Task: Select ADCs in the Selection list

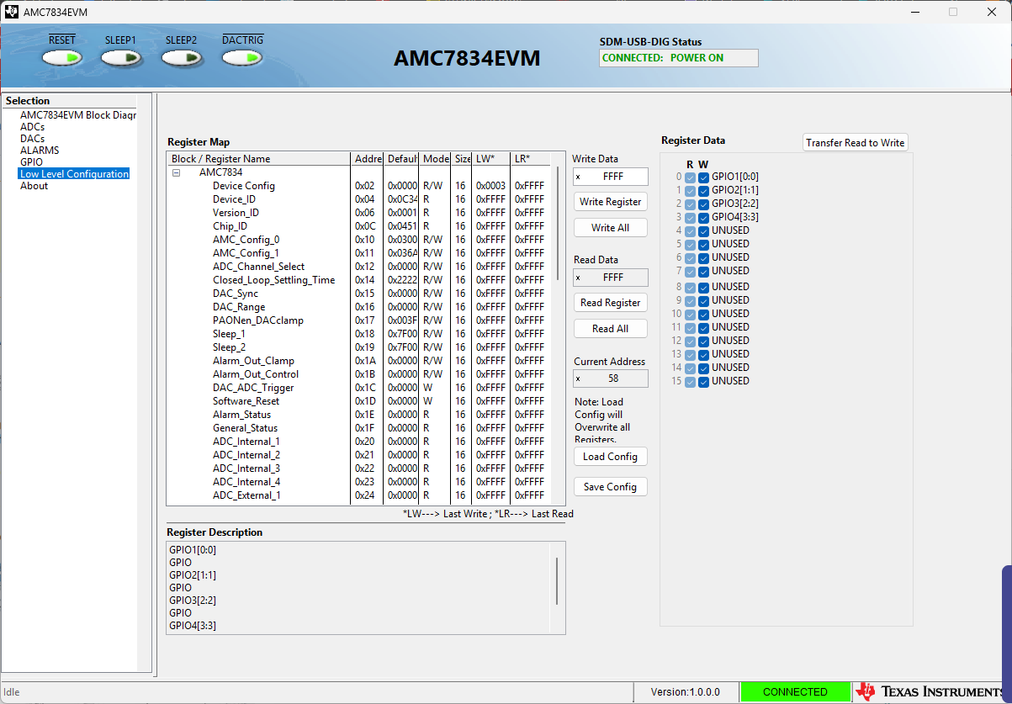Action: pyautogui.click(x=32, y=127)
